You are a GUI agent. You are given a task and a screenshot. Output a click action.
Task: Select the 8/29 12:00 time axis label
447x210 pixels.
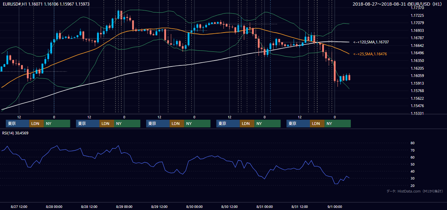click(x=159, y=206)
